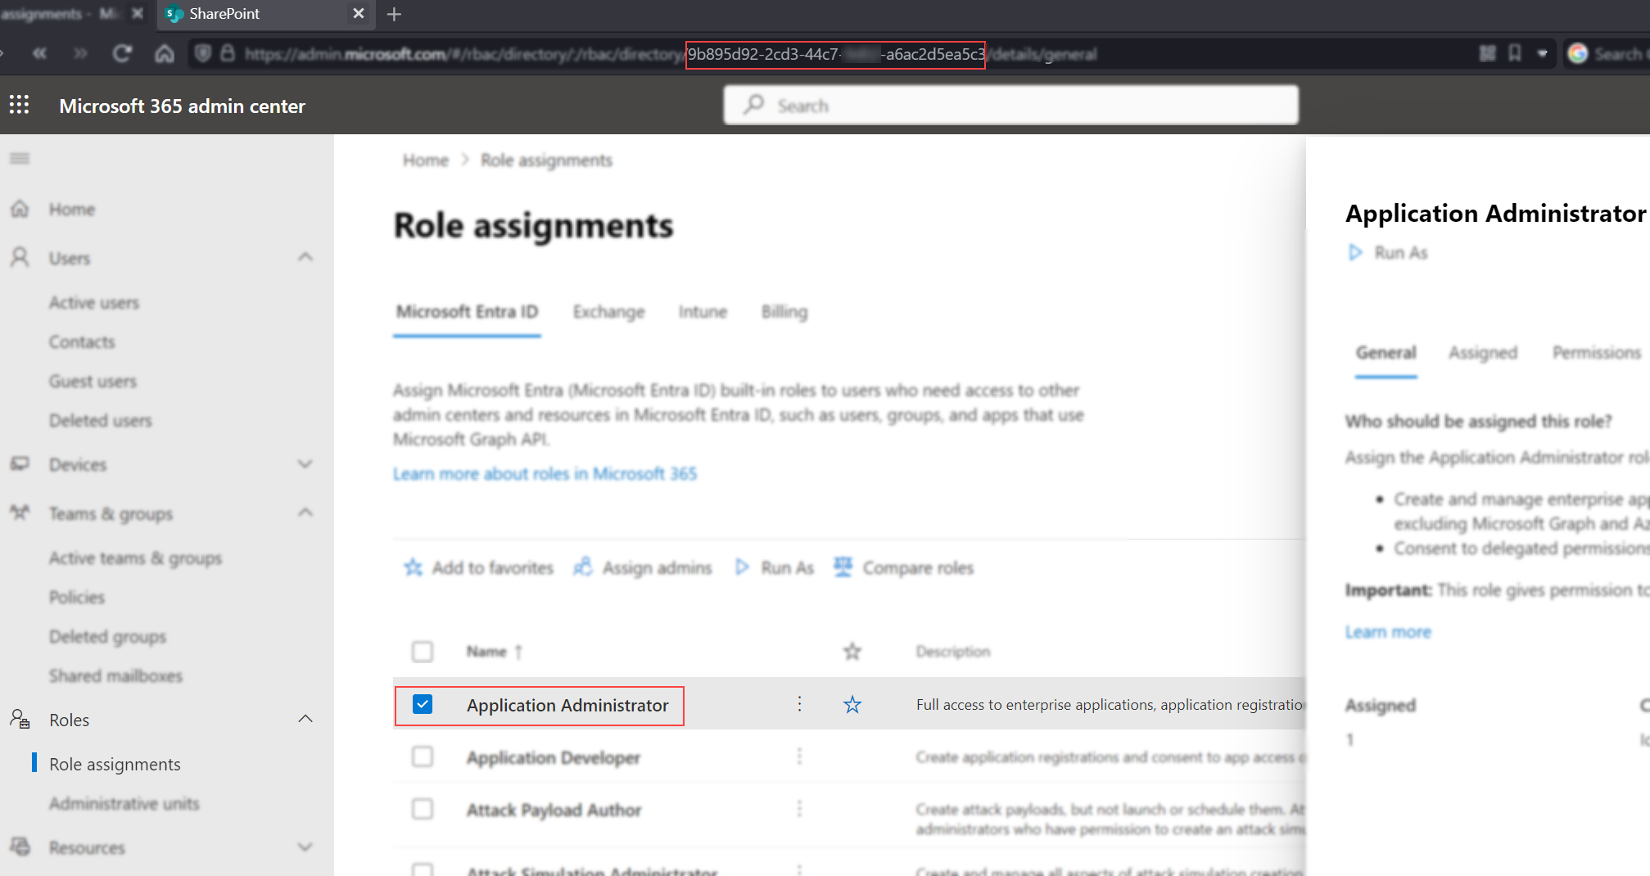Click Compare roles button
The width and height of the screenshot is (1650, 876).
[904, 567]
